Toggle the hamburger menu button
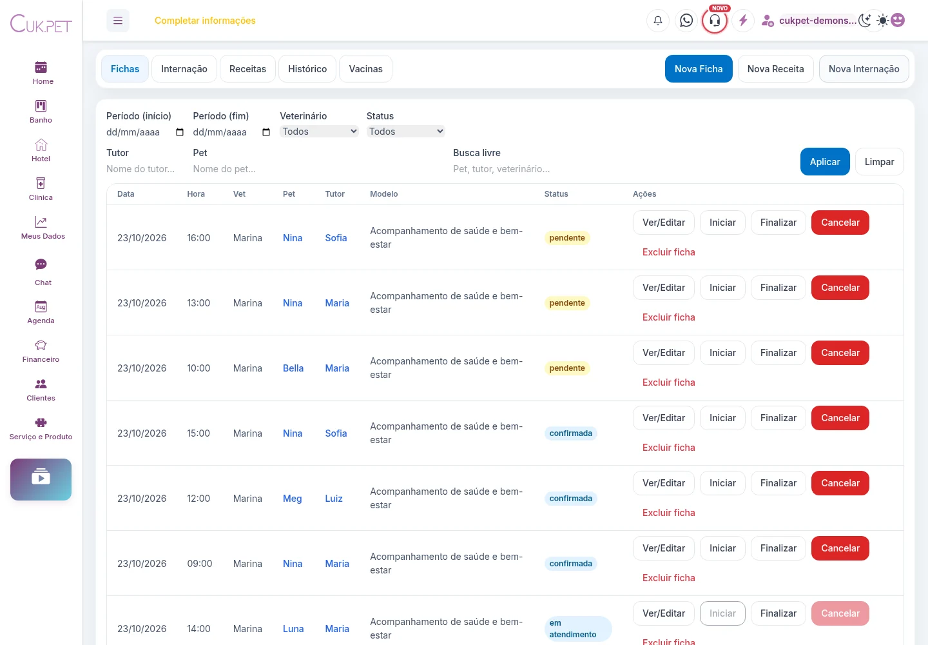Screen dimensions: 928x645 coord(118,21)
